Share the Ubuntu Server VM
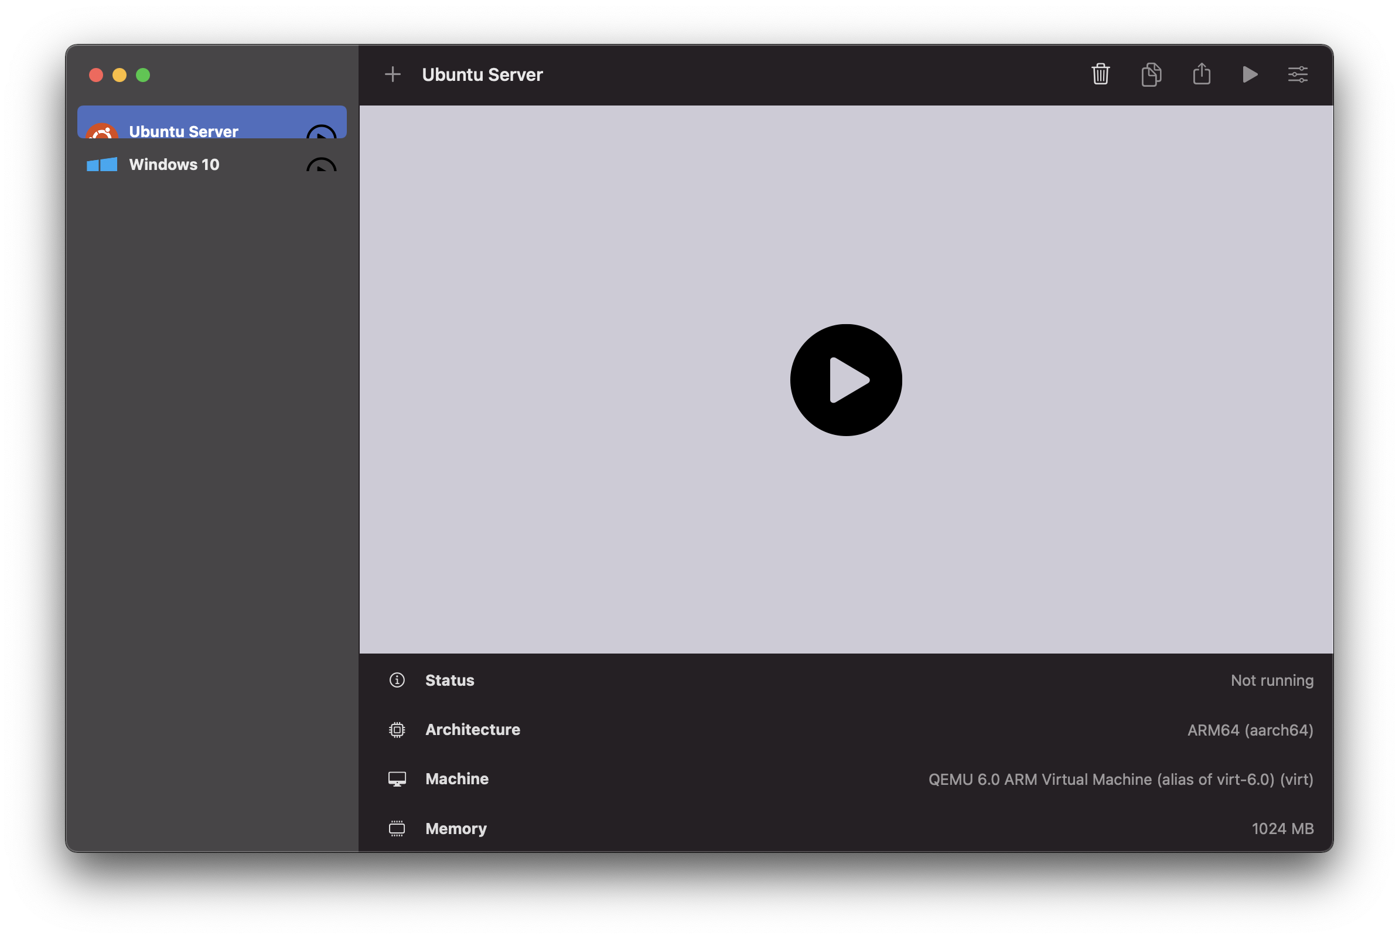Viewport: 1399px width, 939px height. pyautogui.click(x=1201, y=74)
